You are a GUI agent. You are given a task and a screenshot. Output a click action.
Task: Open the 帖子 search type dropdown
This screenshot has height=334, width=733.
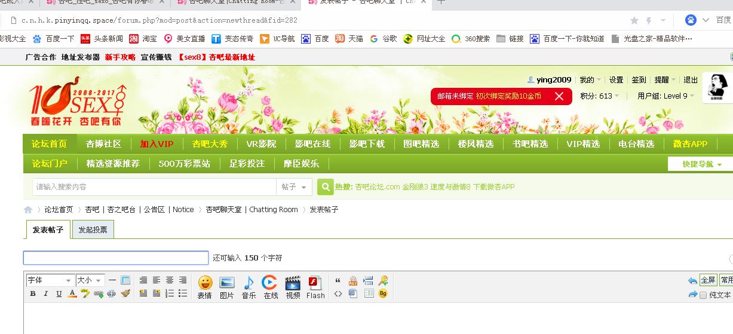pyautogui.click(x=294, y=187)
